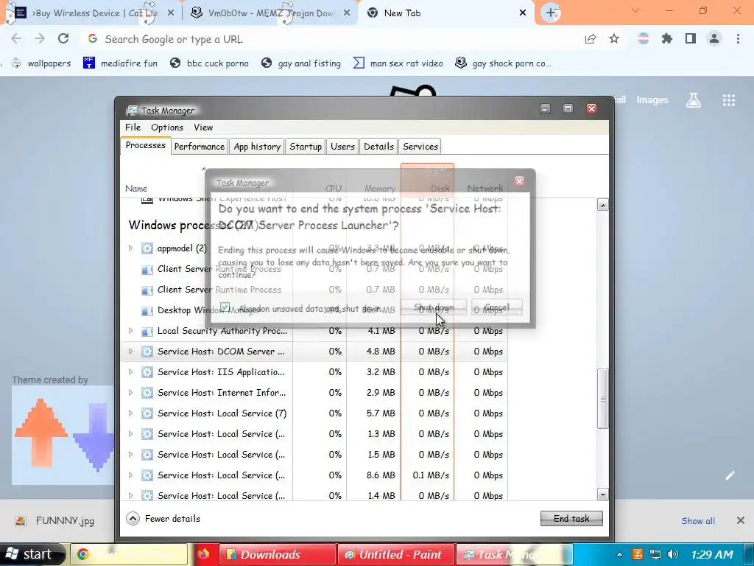Click the Chrome back arrow
The width and height of the screenshot is (754, 566).
tap(16, 38)
